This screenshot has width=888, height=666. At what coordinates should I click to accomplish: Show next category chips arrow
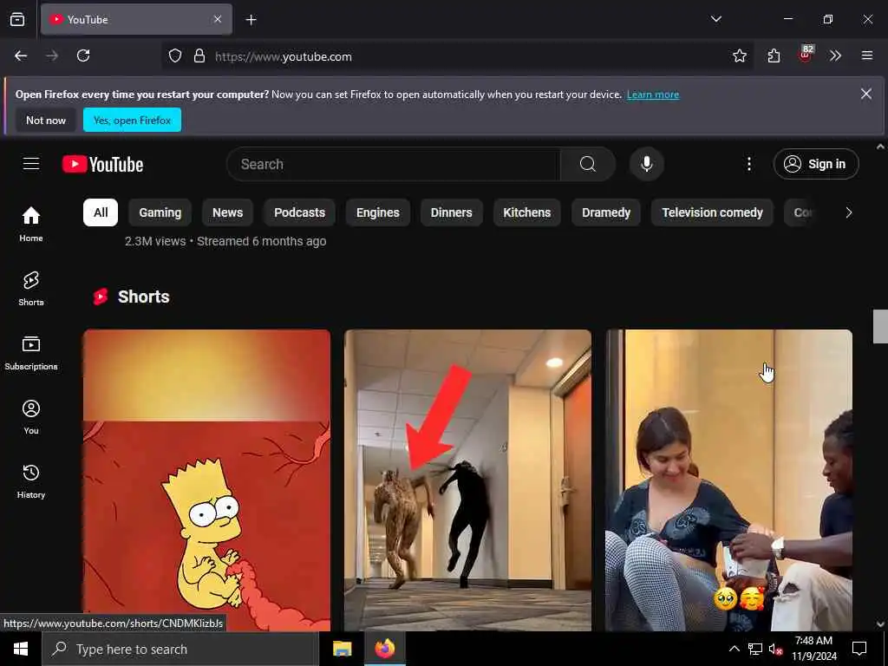[848, 212]
